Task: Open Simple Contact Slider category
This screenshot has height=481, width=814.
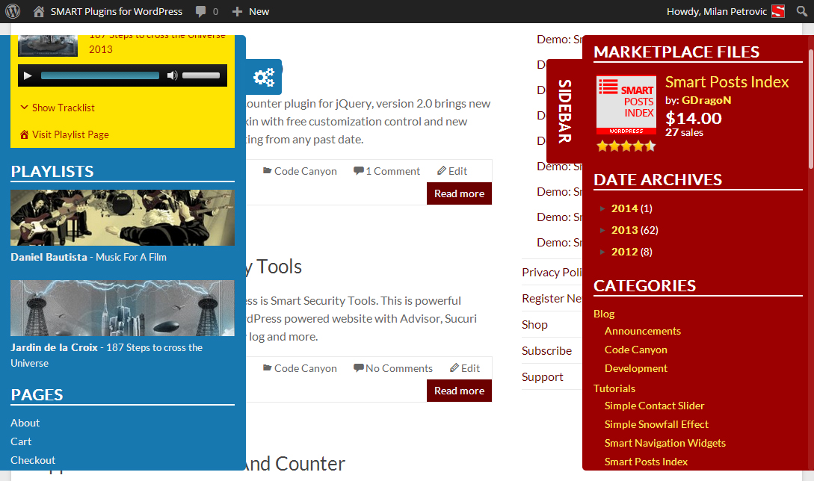Action: [654, 406]
